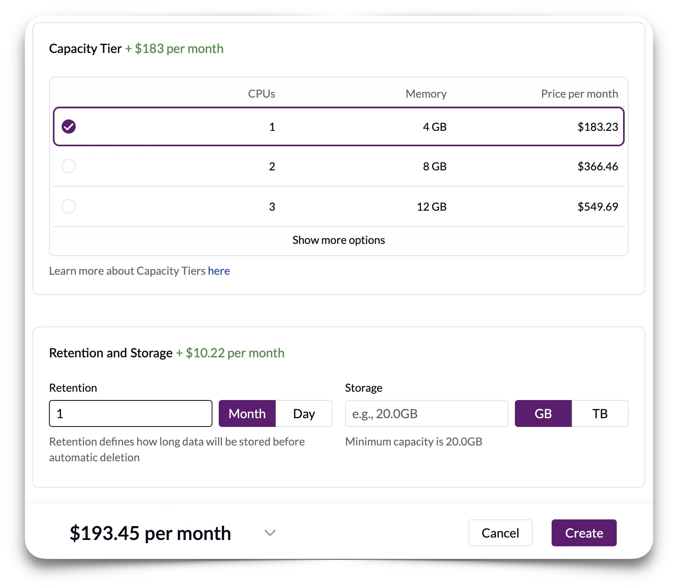Click the Create button
The image size is (676, 587).
coord(584,533)
